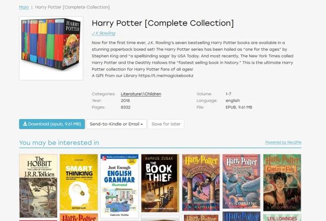
Task: Follow the Powered by Rec2Me link
Action: (x=283, y=143)
